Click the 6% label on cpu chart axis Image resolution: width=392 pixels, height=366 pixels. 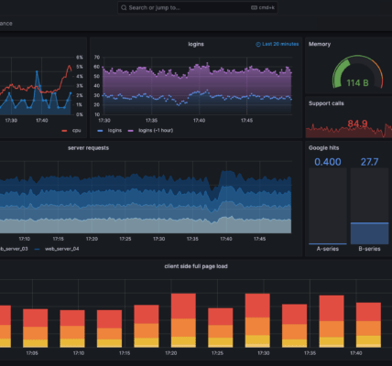click(80, 58)
